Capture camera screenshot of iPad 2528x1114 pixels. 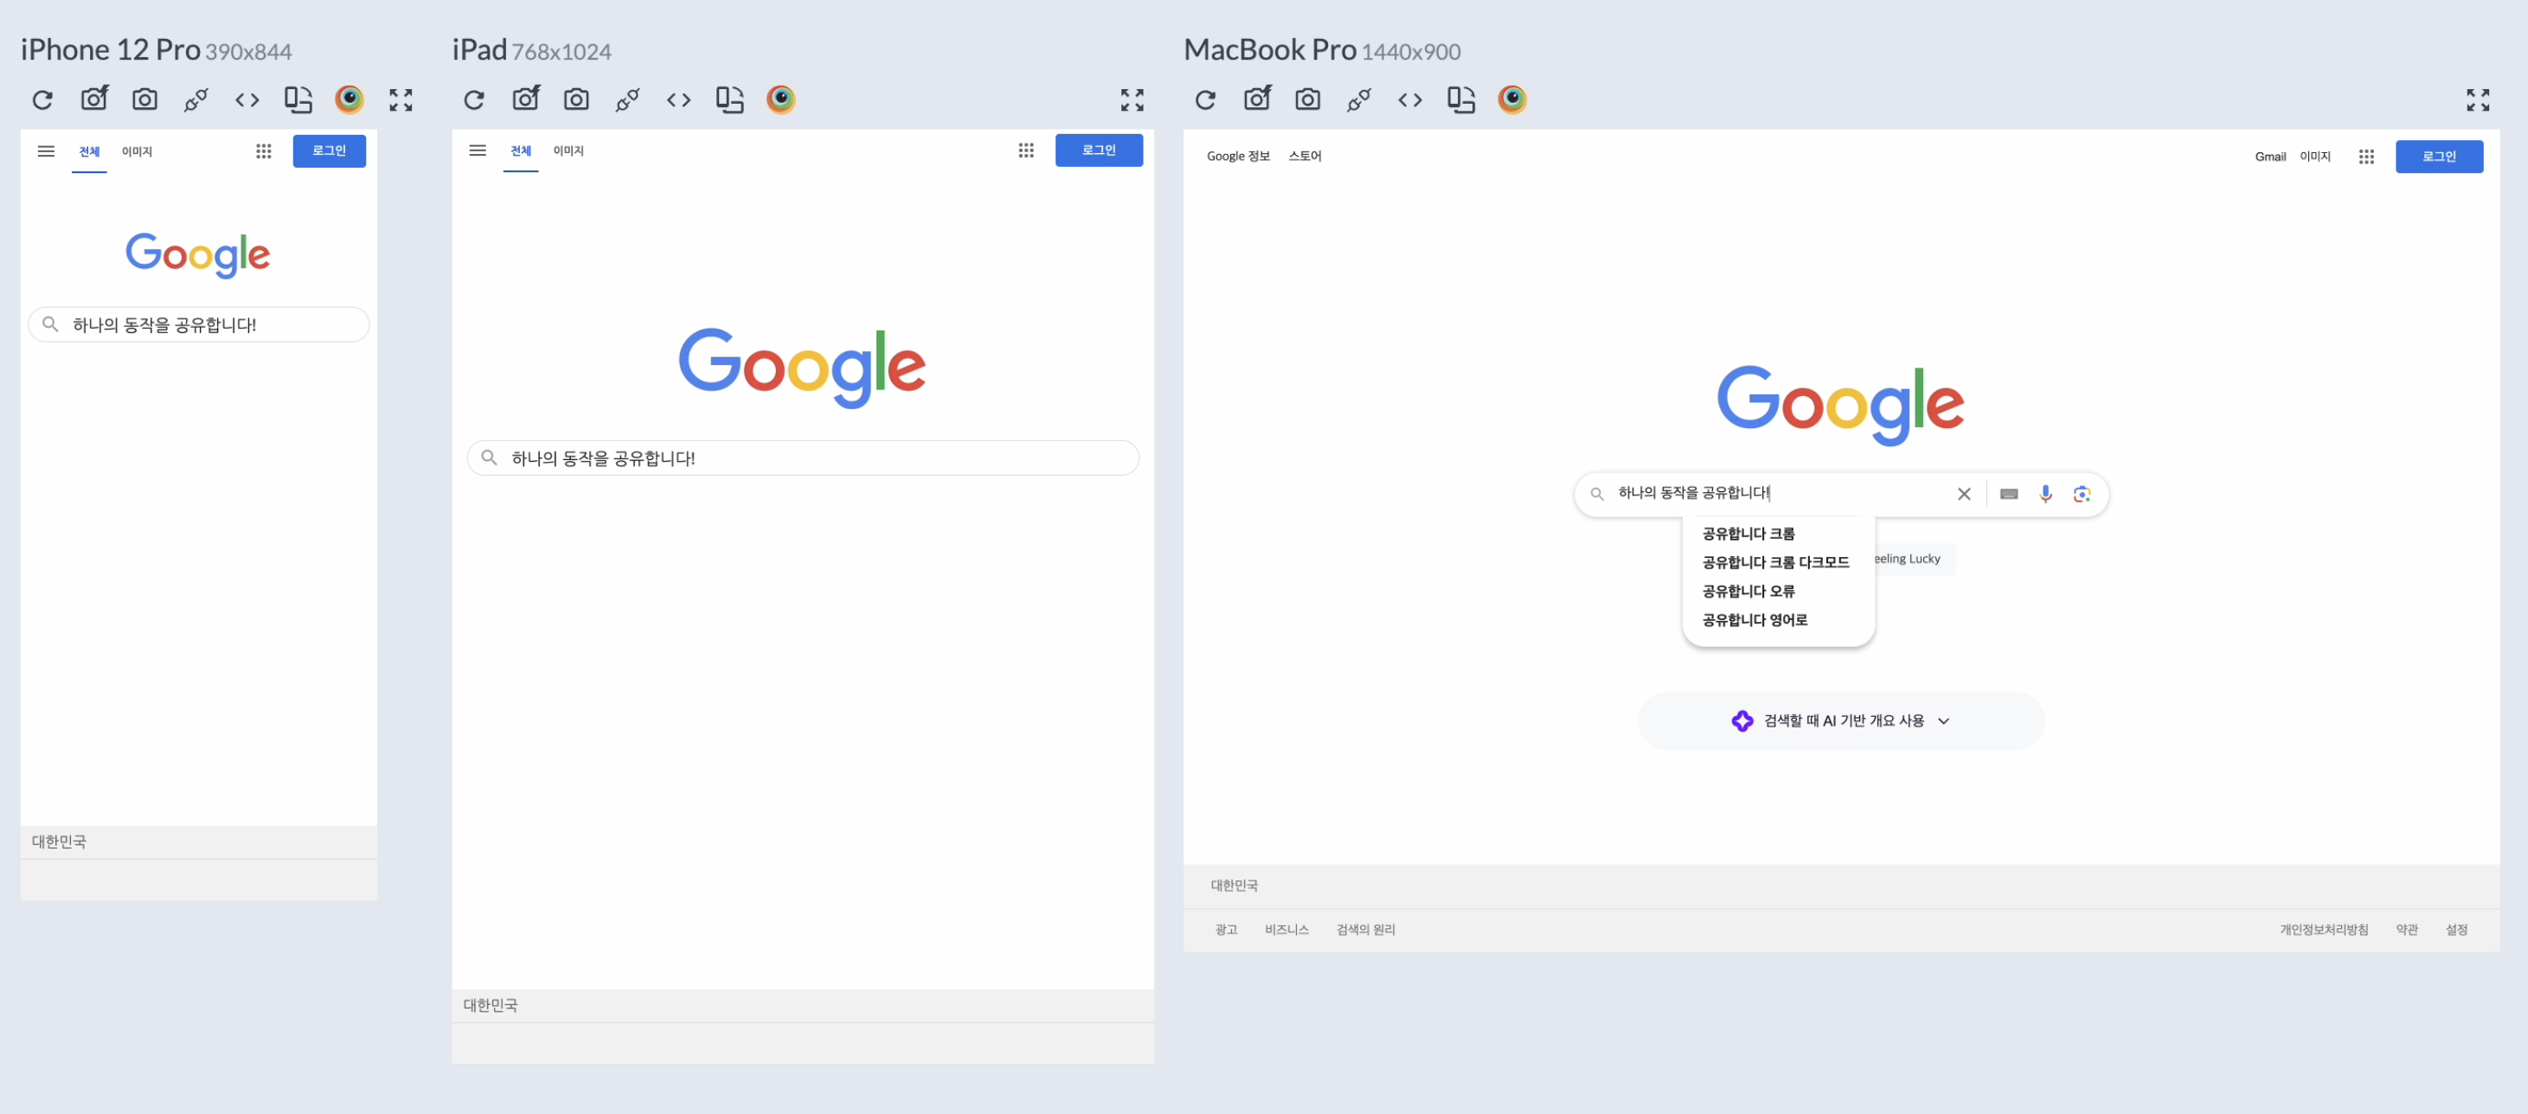tap(577, 99)
